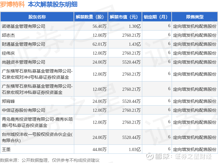Click the 鹿秀长颈鹿6号 fund shareholder cell
The width and height of the screenshot is (218, 163).
(37, 122)
